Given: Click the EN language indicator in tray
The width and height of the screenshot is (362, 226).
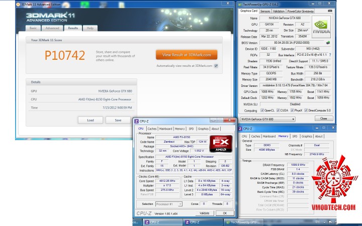Looking at the screenshot, I should click(x=317, y=222).
